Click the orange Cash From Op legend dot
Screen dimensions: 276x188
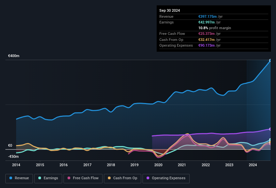pos(109,178)
